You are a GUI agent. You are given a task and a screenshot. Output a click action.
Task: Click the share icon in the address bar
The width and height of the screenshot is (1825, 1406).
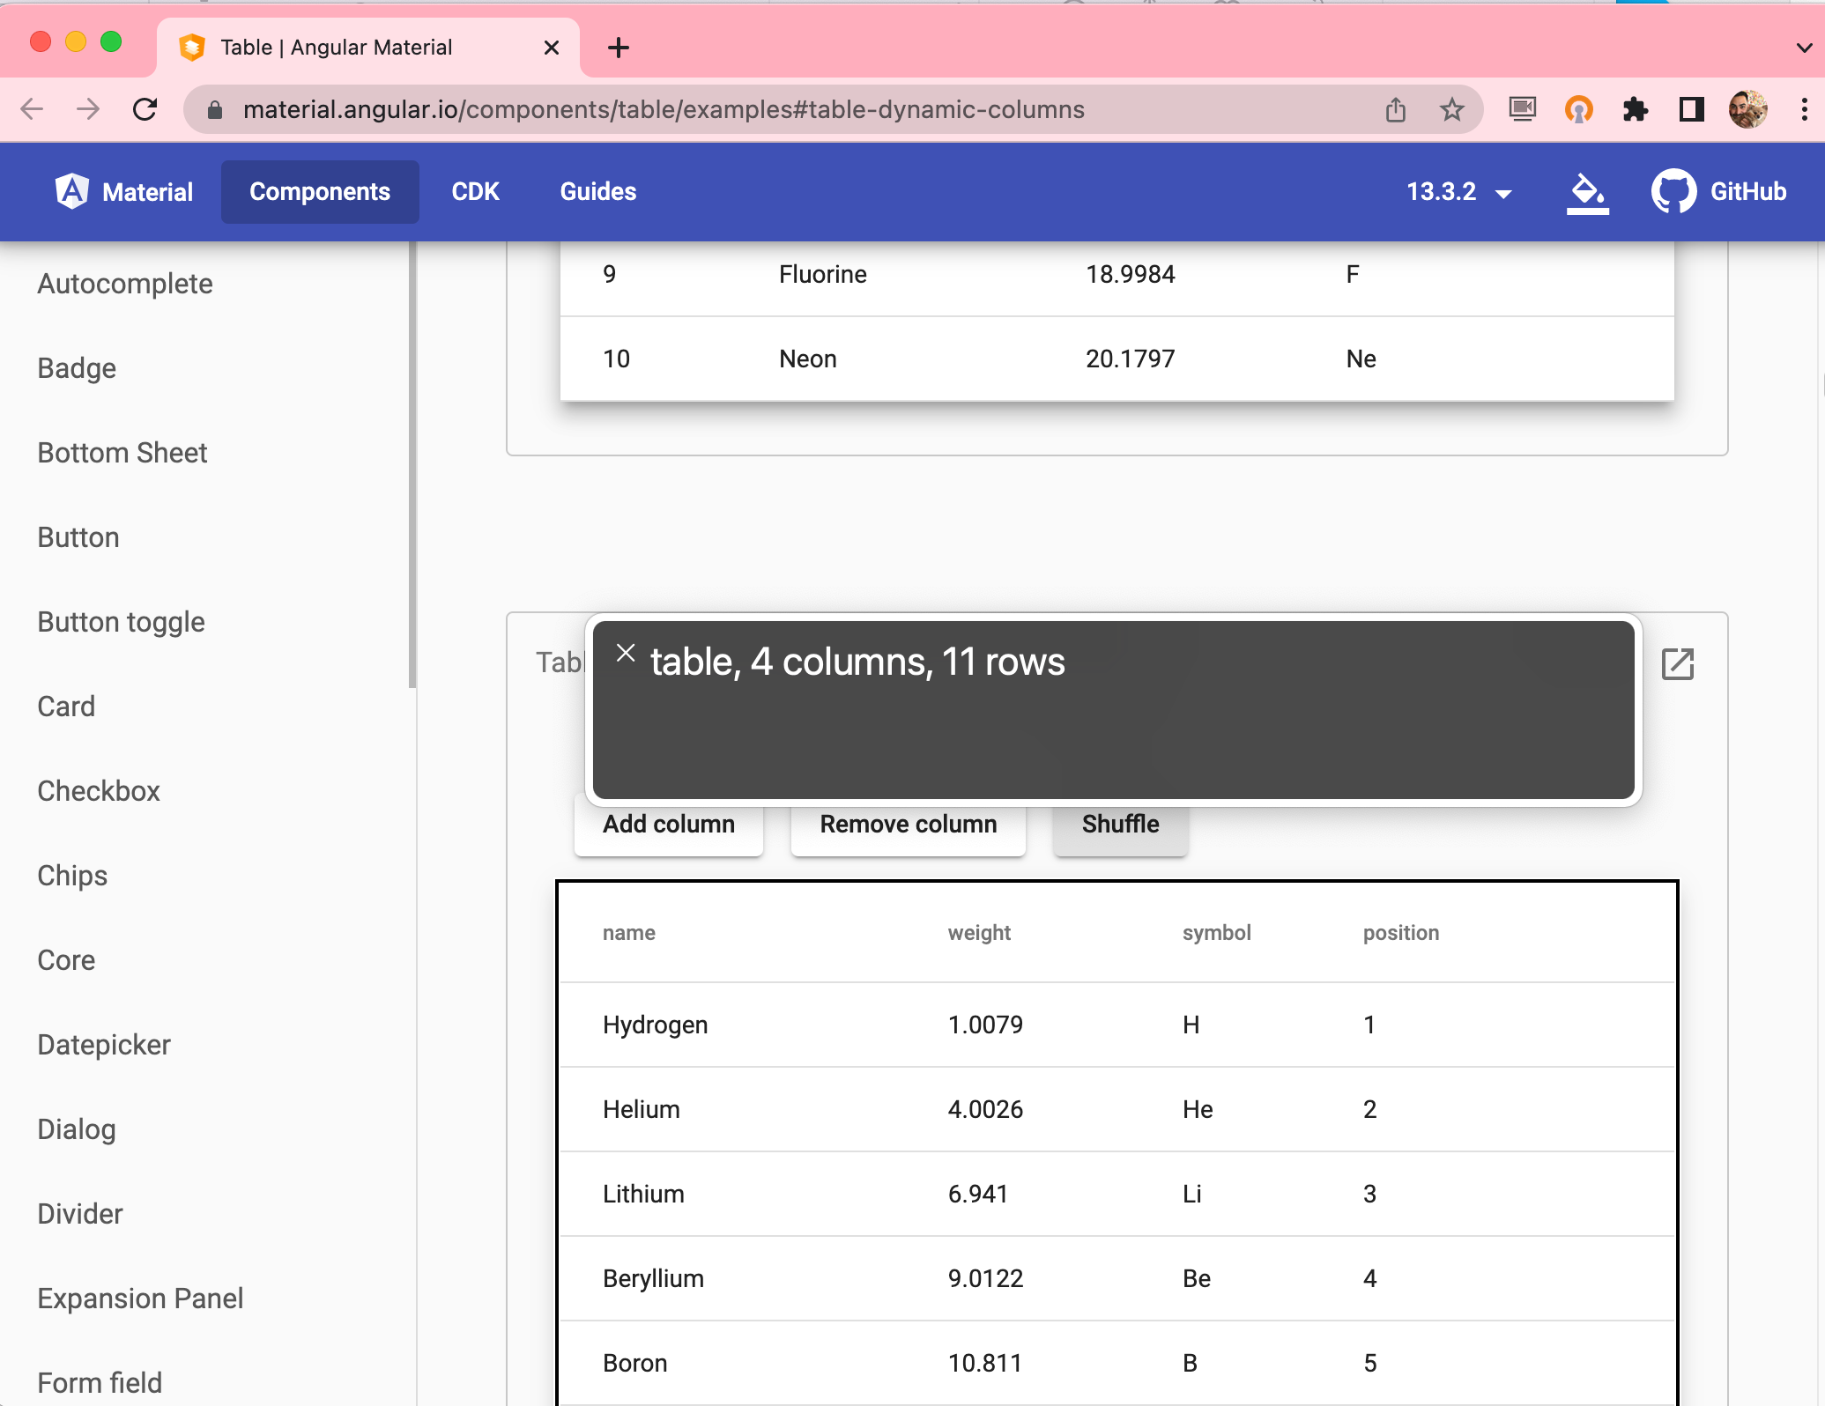[x=1395, y=109]
